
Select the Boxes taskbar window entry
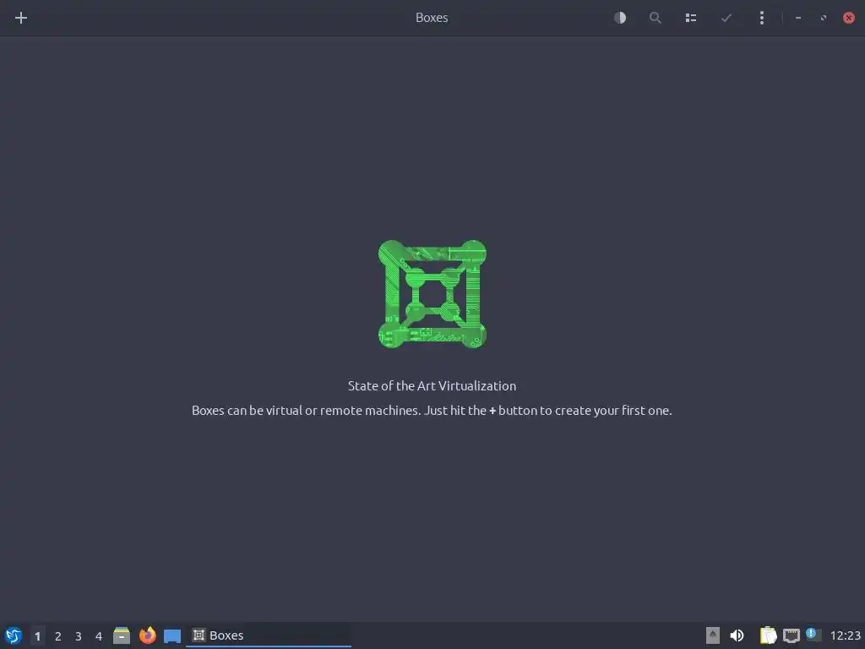(x=268, y=635)
